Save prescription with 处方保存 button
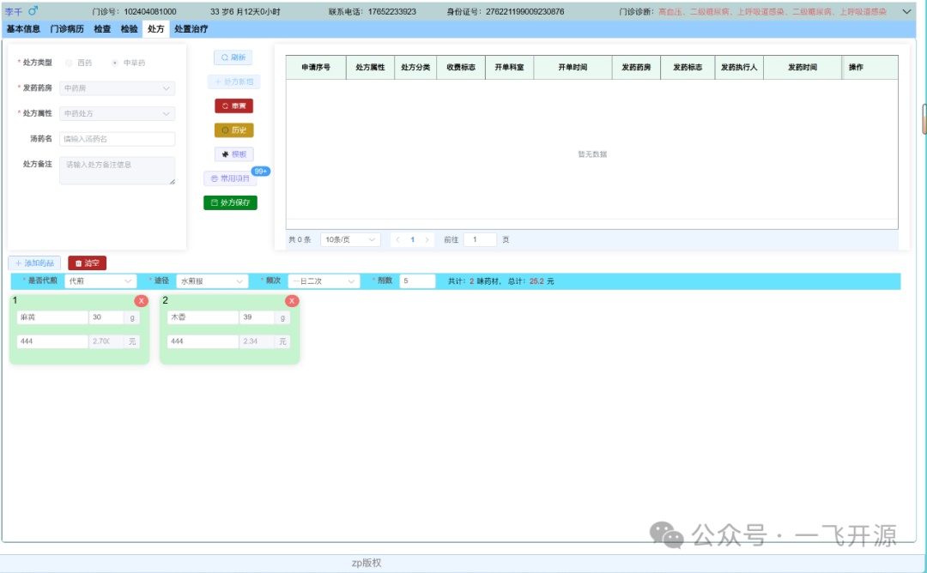The height and width of the screenshot is (573, 927). coord(230,202)
